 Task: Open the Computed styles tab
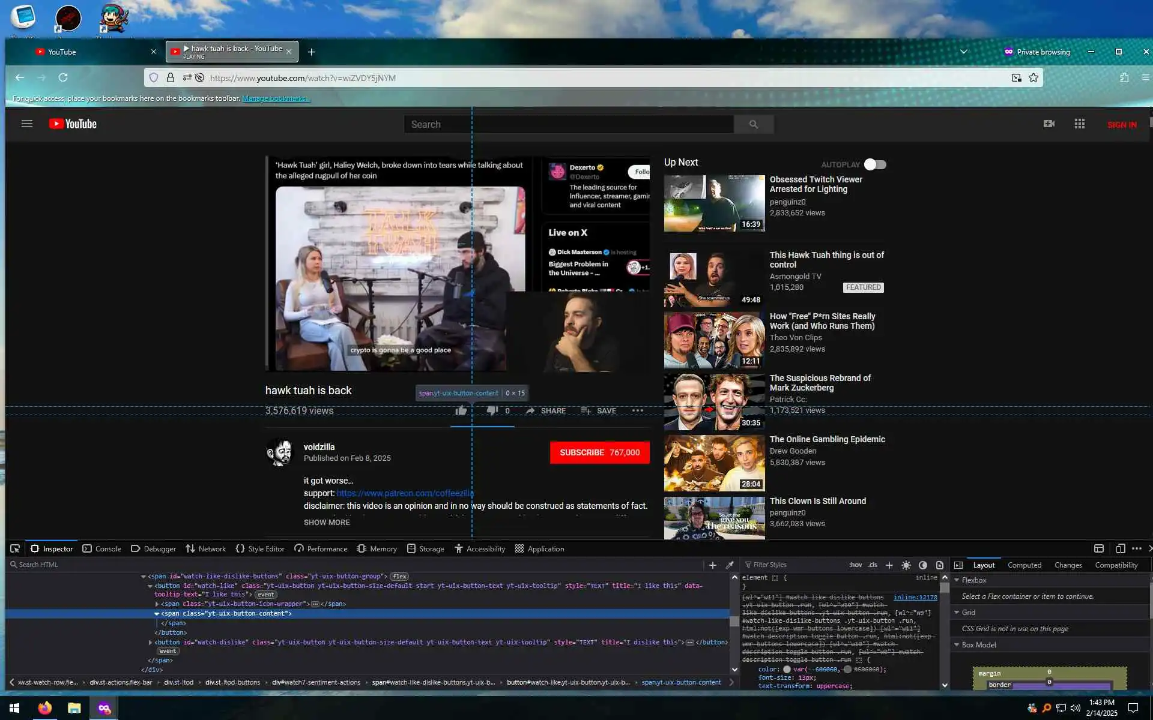(1024, 565)
